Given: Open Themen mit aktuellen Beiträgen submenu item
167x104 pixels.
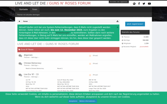Looking at the screenshot, I should 28,15.
